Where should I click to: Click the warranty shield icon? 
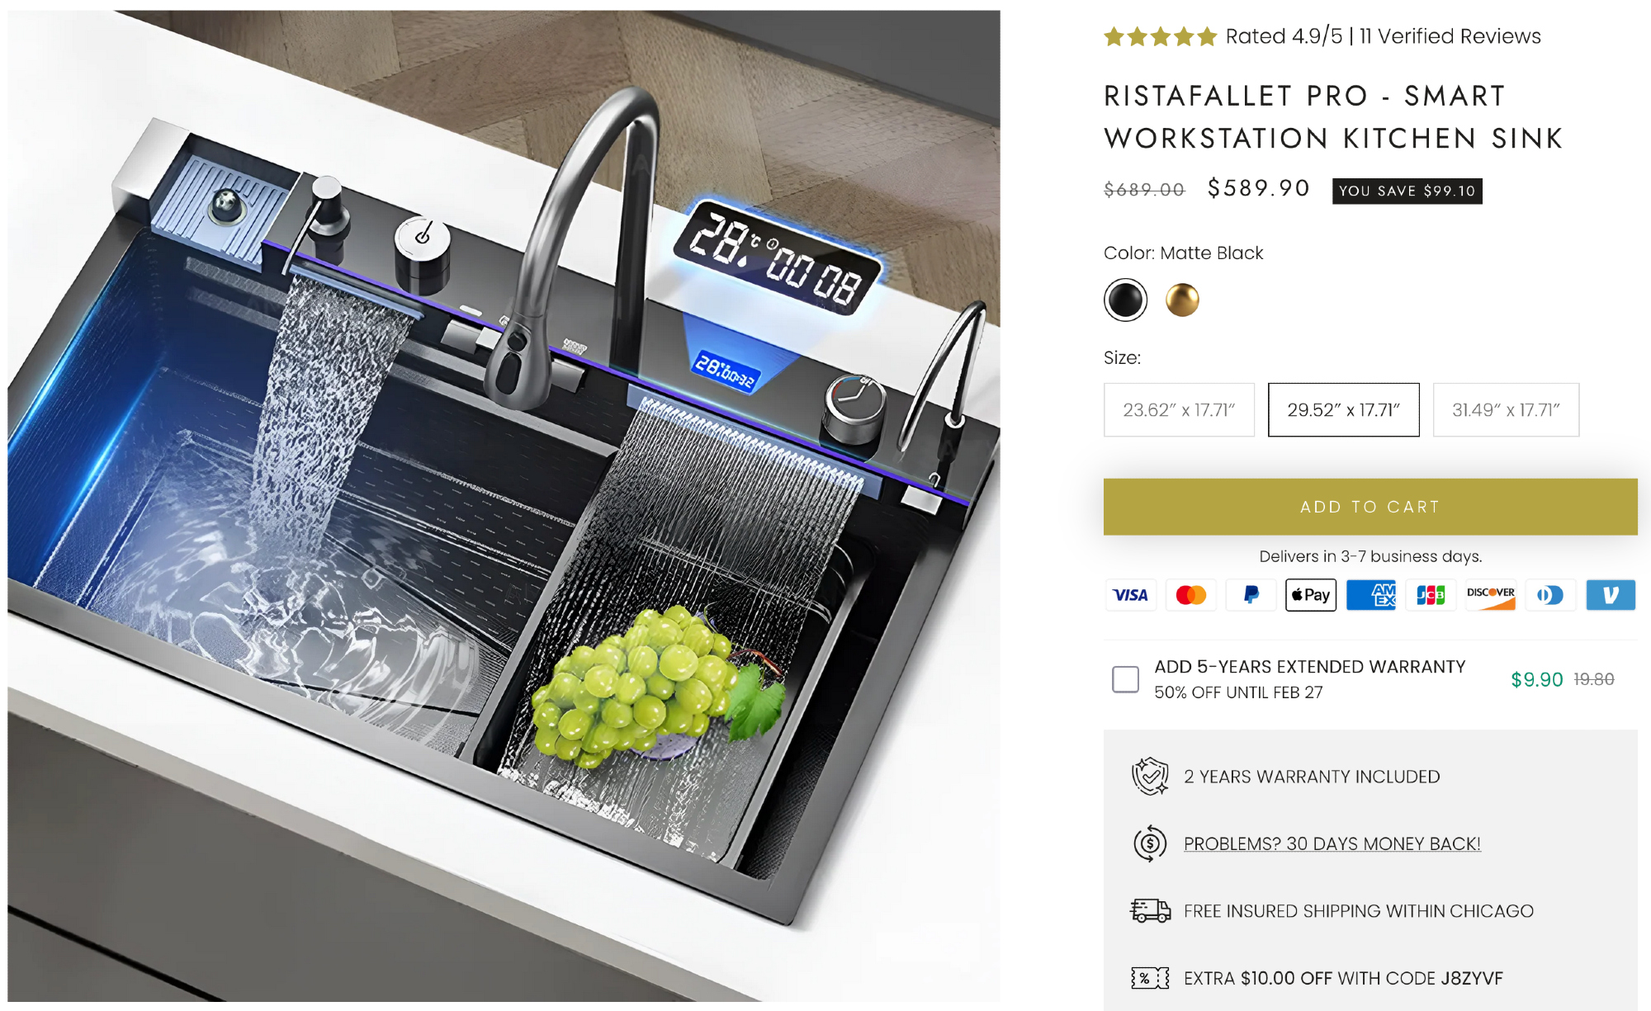pyautogui.click(x=1150, y=777)
